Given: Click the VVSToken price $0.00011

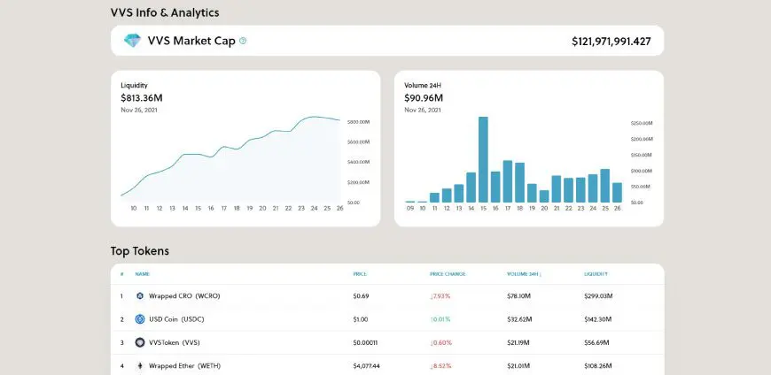Looking at the screenshot, I should (365, 342).
